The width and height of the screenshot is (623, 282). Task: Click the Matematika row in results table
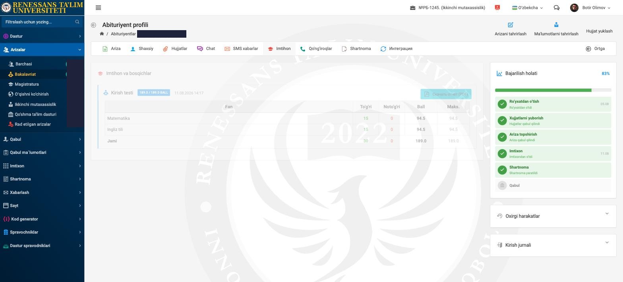[287, 118]
